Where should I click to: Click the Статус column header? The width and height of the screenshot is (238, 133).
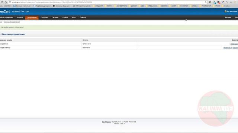point(85,40)
